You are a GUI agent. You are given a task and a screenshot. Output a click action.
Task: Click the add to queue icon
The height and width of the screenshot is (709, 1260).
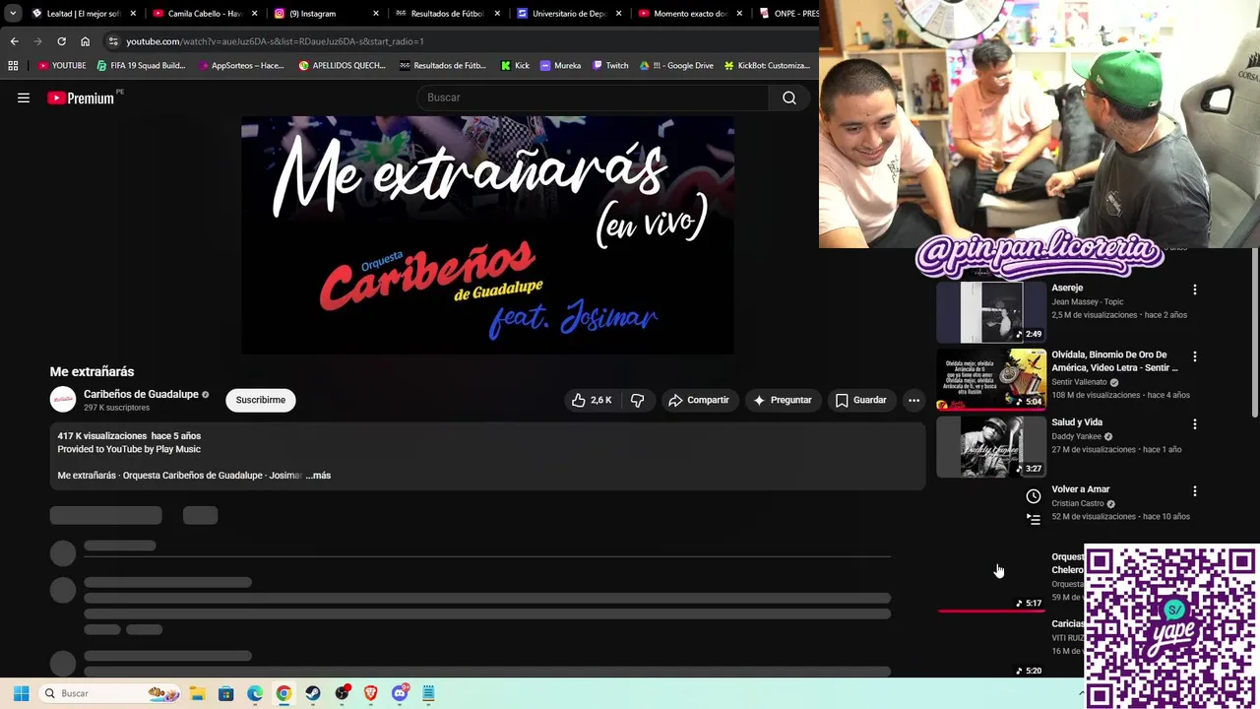coord(1034,519)
